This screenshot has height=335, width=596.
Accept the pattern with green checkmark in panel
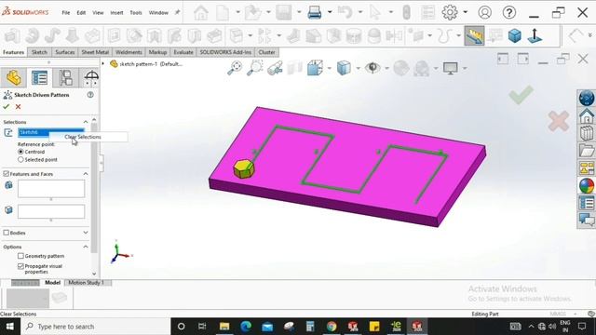click(7, 107)
